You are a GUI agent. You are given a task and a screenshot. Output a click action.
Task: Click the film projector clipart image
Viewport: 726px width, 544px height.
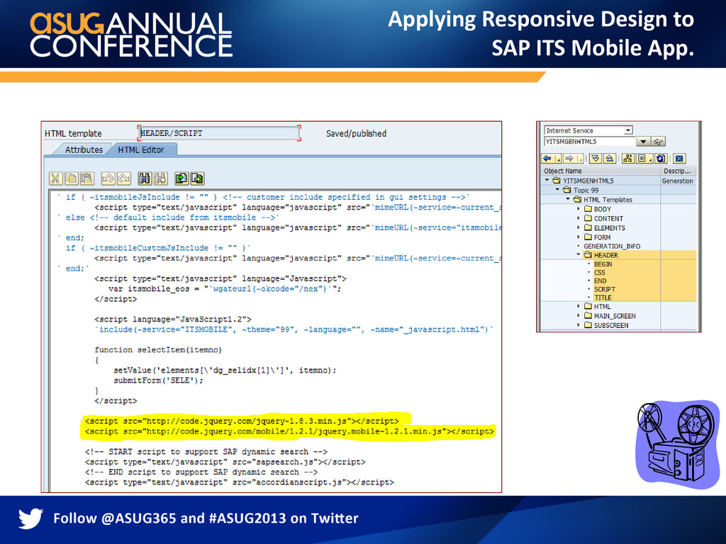pyautogui.click(x=677, y=444)
